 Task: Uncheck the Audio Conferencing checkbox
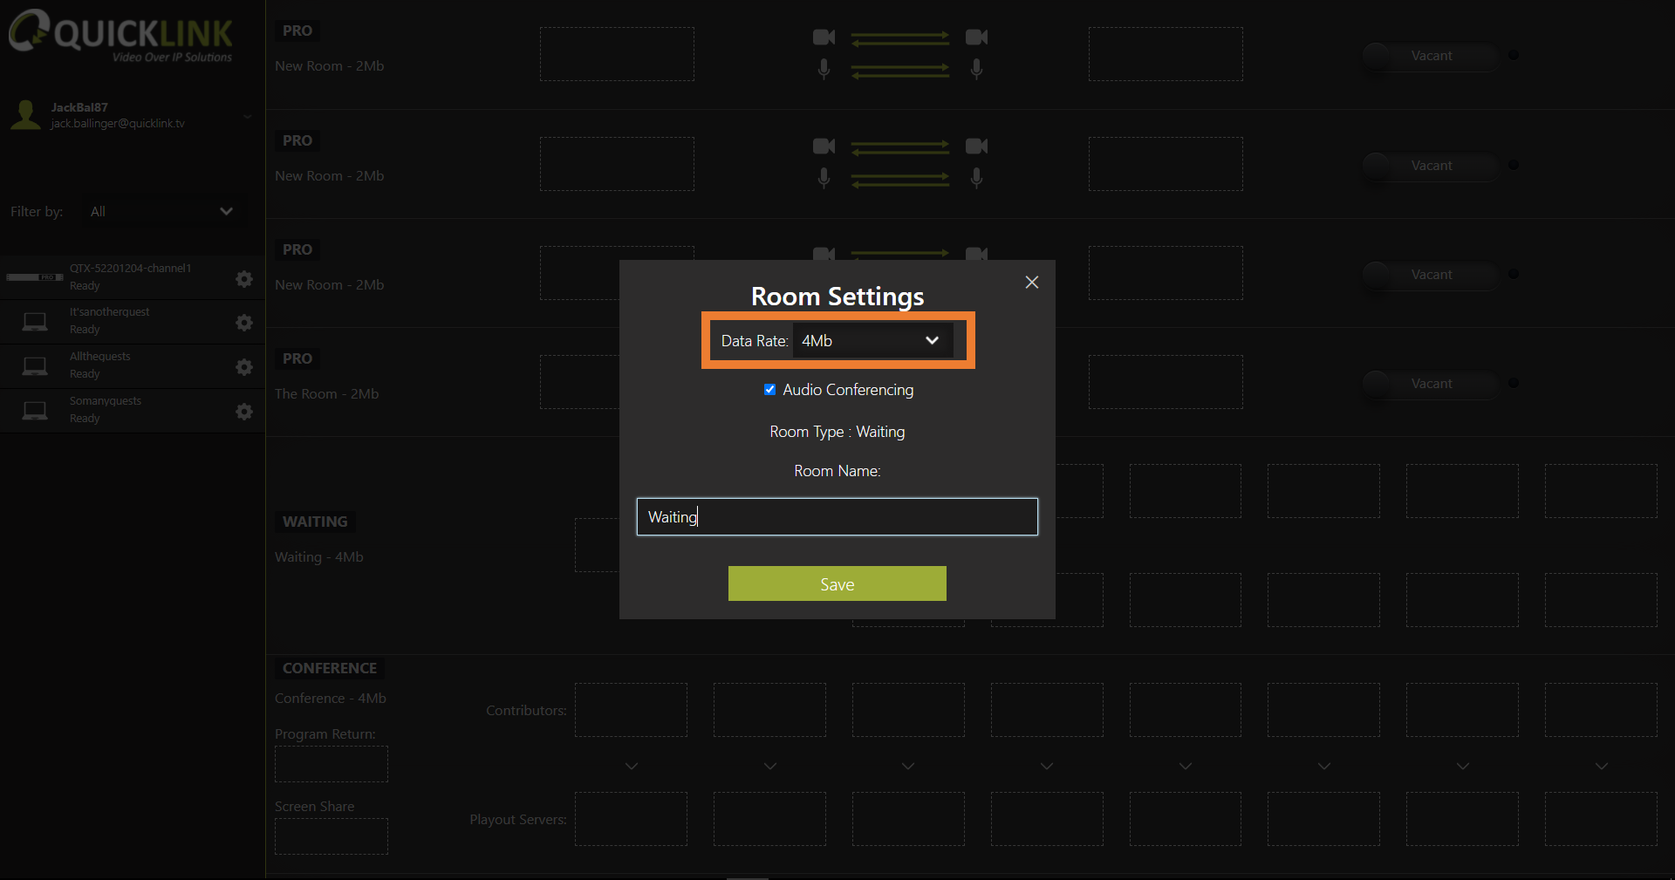[769, 390]
